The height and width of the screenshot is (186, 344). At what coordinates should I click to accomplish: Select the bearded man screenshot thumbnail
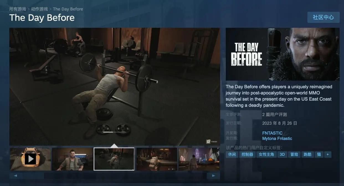click(x=73, y=159)
